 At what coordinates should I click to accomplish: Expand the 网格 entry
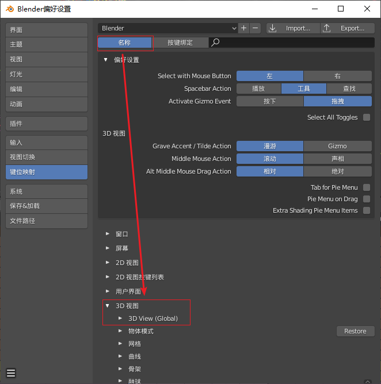click(x=120, y=344)
